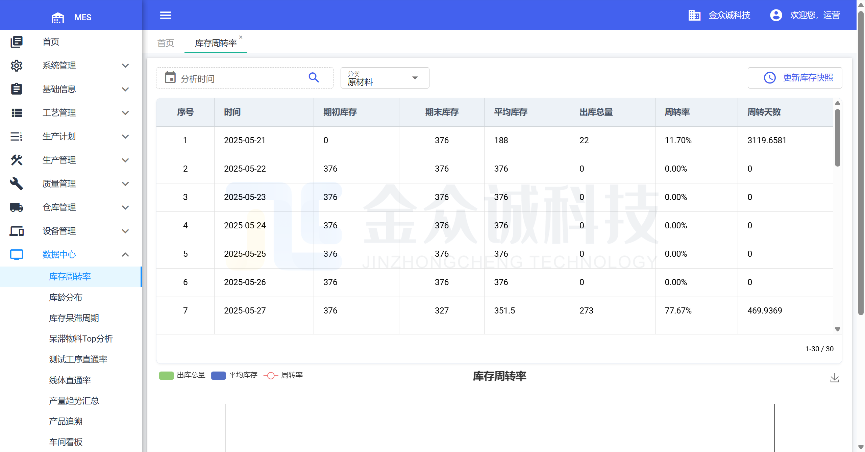This screenshot has width=865, height=452.
Task: Click the MES warehouse logo icon
Action: [57, 17]
